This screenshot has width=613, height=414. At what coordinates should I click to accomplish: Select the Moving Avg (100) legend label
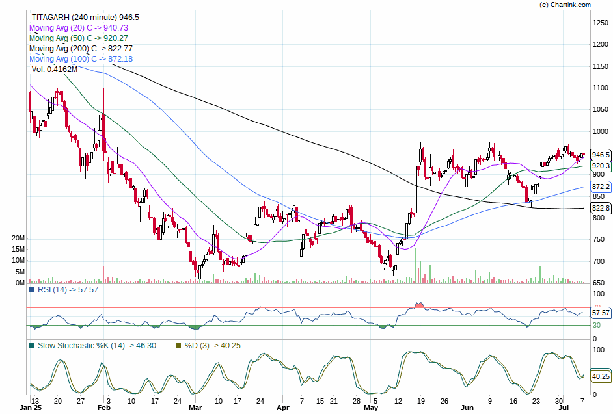tap(81, 59)
